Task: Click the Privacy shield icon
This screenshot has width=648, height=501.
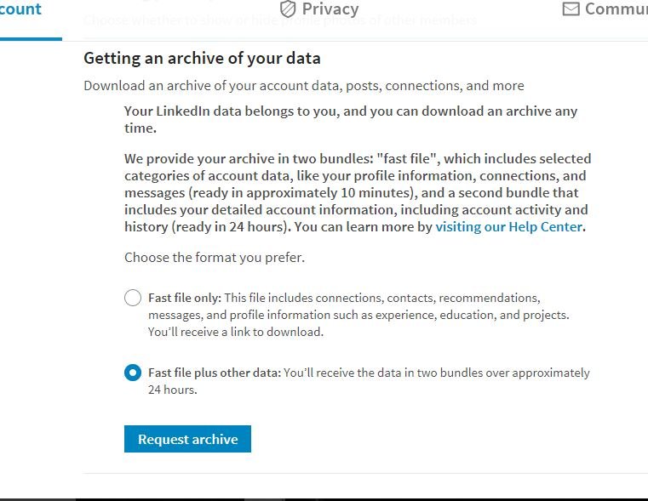Action: pos(288,9)
